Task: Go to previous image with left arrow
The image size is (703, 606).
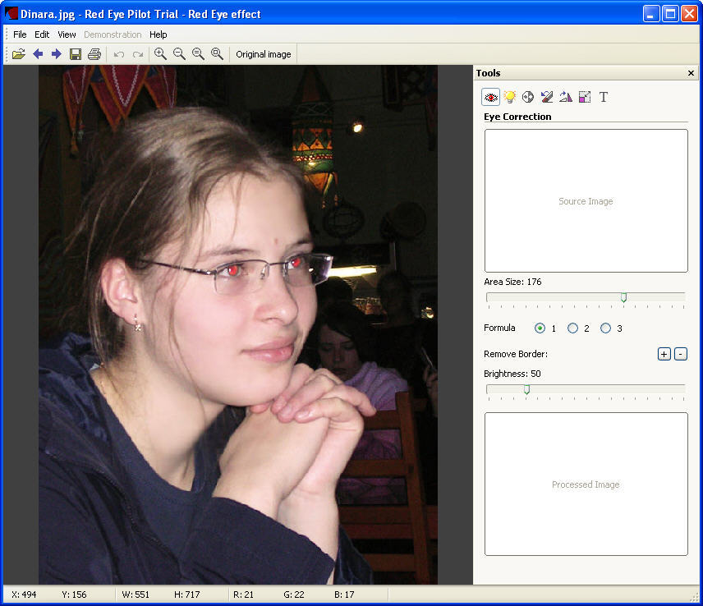Action: pyautogui.click(x=38, y=54)
